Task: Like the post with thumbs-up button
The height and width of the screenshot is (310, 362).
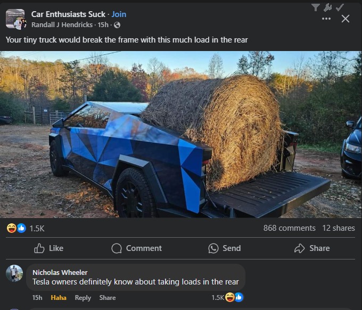Action: click(49, 248)
